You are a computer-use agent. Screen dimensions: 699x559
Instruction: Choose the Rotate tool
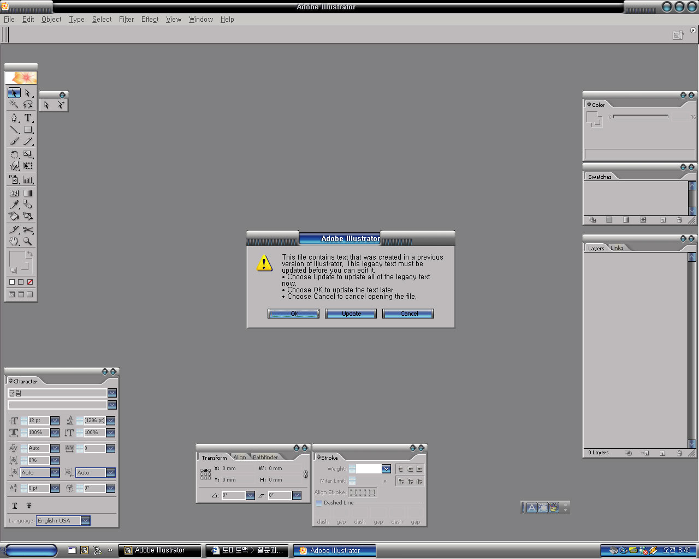pyautogui.click(x=14, y=154)
